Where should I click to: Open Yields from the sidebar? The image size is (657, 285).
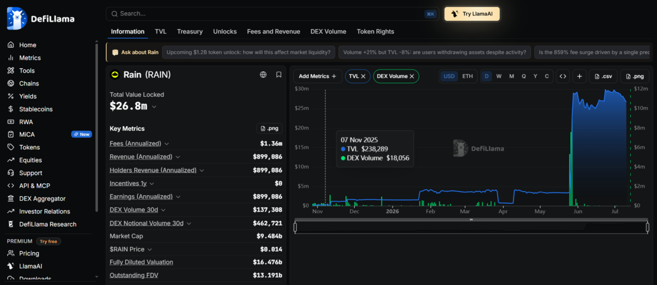click(28, 96)
